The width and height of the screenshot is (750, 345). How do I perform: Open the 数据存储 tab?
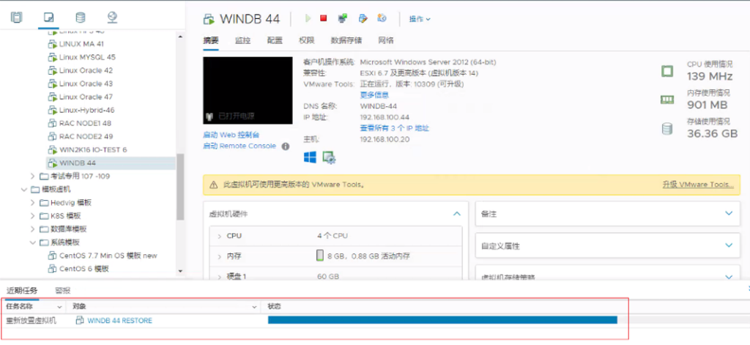[x=346, y=40]
